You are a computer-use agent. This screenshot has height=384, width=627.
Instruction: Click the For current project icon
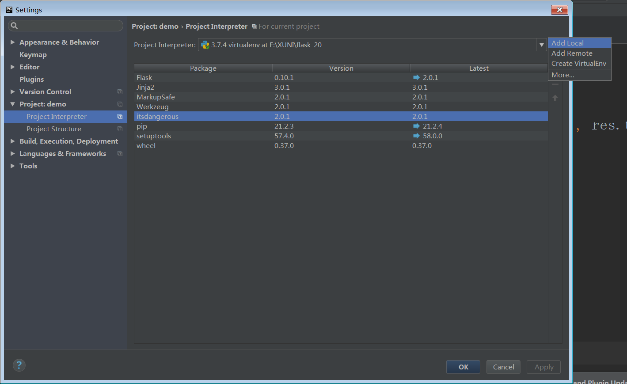click(254, 27)
